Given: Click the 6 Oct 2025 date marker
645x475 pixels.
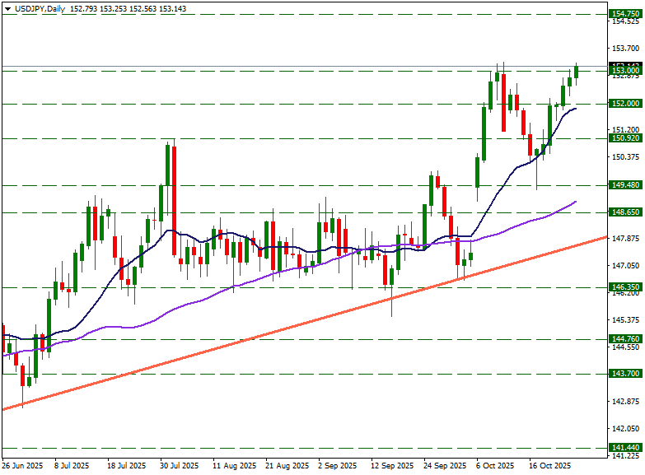Looking at the screenshot, I should click(494, 465).
